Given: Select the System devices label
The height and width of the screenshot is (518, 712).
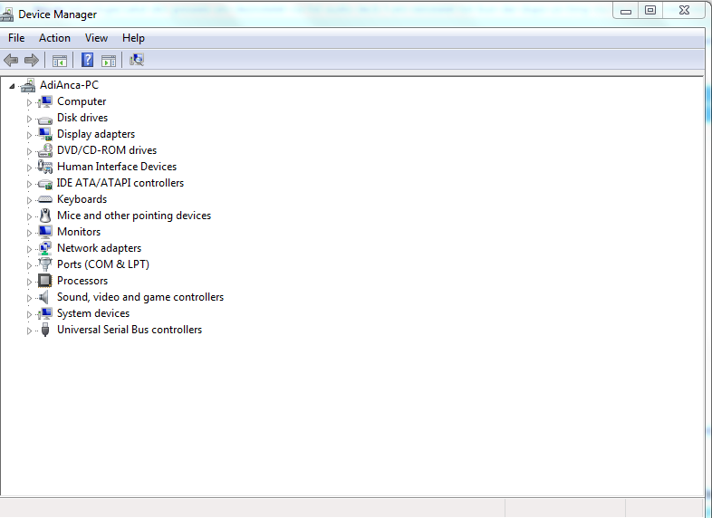Looking at the screenshot, I should point(93,313).
